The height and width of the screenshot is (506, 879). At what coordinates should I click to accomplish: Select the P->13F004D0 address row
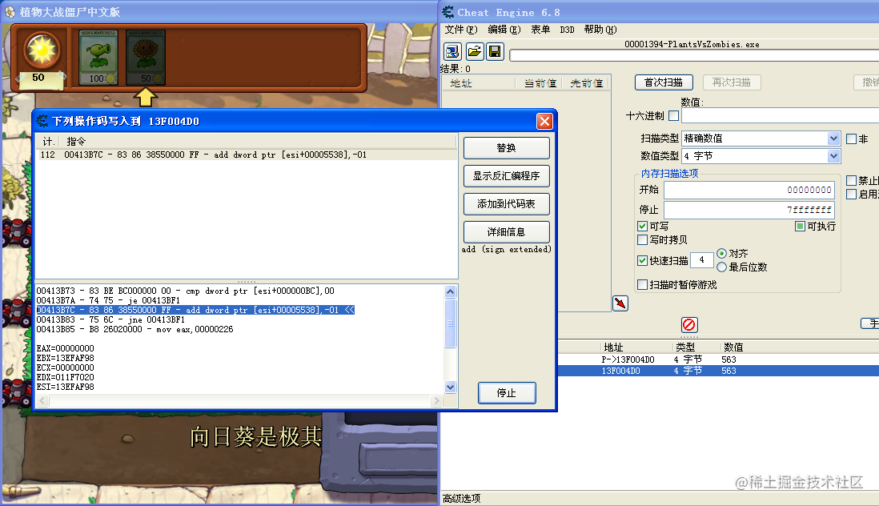point(717,359)
